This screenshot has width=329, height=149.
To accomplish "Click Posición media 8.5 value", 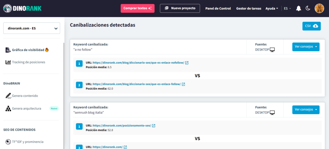I will pos(110,67).
